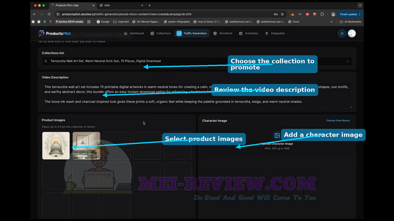Open Archive RSVP emails bookmark
The width and height of the screenshot is (394, 221).
[x=69, y=22]
